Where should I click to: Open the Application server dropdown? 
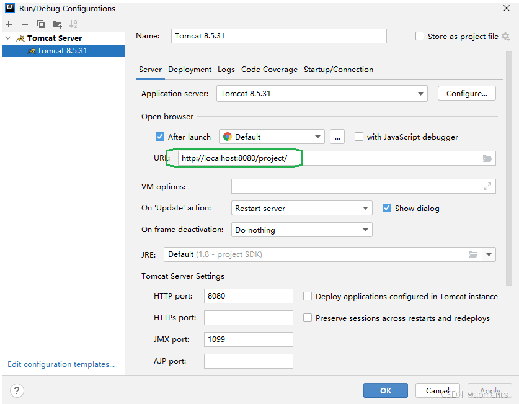pyautogui.click(x=421, y=94)
